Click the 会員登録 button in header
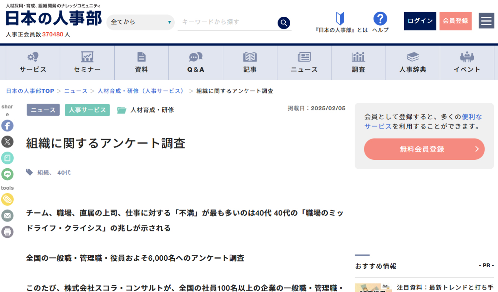 456,21
